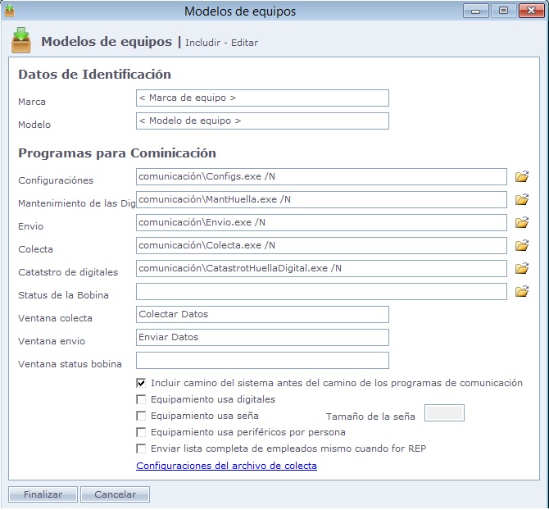
Task: Toggle Enviar lista completa de empleados checkbox
Action: 141,449
